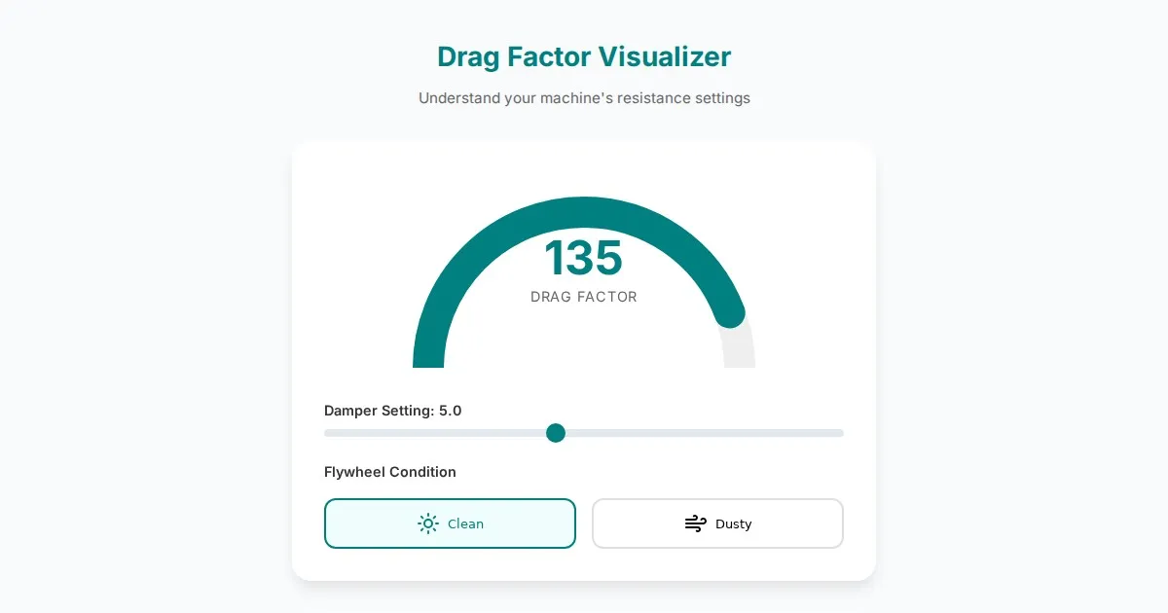Click the damper slider handle

(556, 433)
